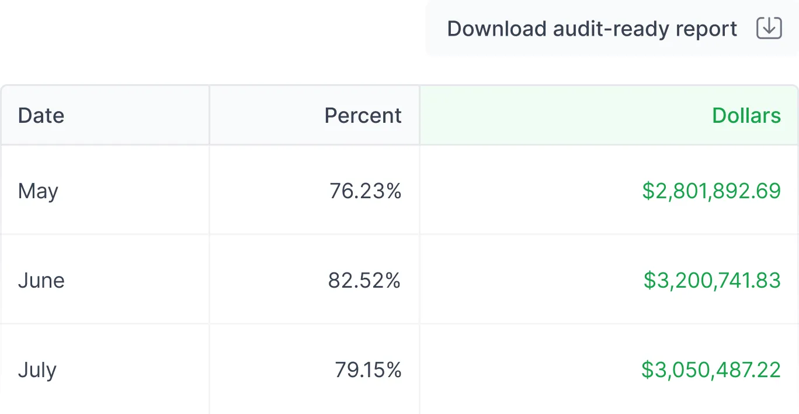The width and height of the screenshot is (799, 414).
Task: Click the 76.23% percent value
Action: click(x=366, y=191)
